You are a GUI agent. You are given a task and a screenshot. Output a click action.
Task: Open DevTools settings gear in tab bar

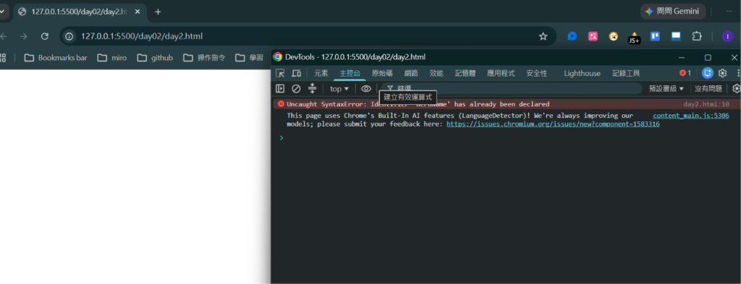(723, 73)
